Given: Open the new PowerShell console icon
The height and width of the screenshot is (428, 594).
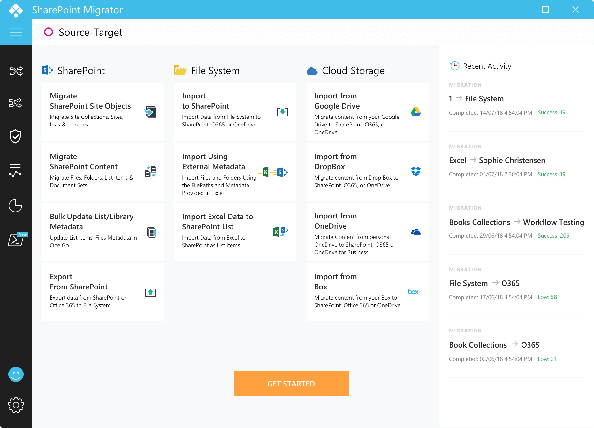Looking at the screenshot, I should pos(16,240).
